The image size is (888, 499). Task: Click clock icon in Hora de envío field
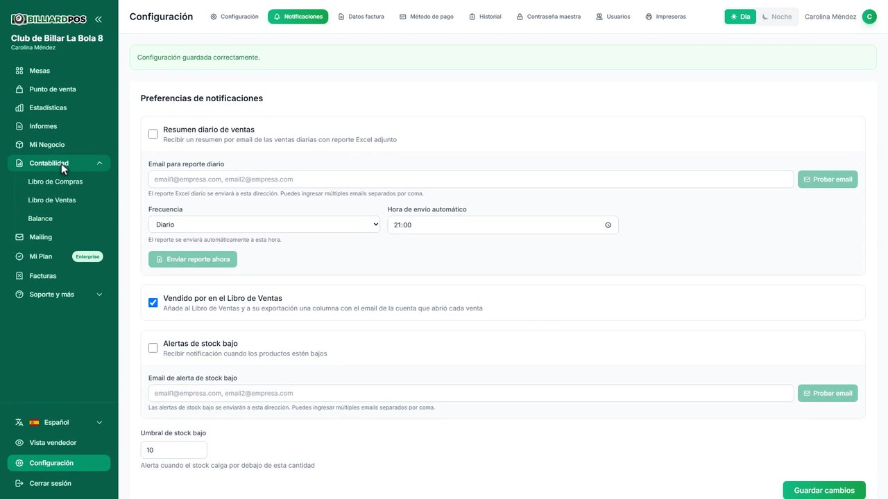click(x=608, y=225)
